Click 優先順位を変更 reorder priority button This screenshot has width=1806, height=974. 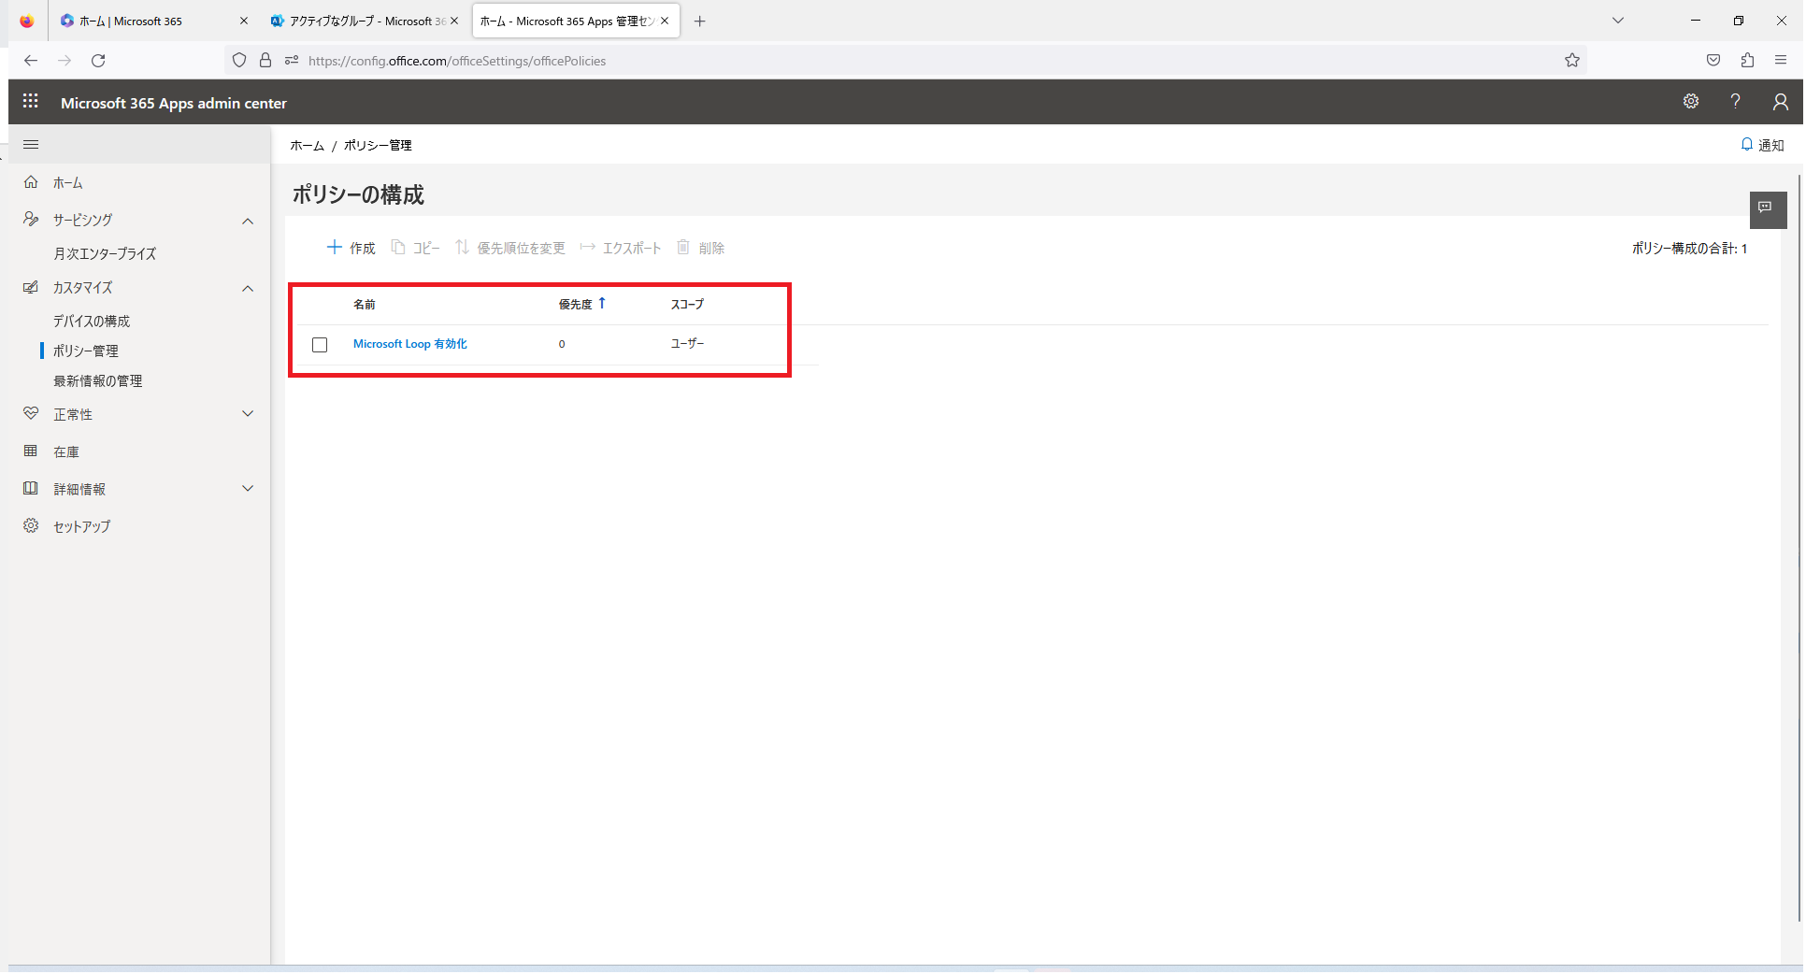(x=510, y=248)
